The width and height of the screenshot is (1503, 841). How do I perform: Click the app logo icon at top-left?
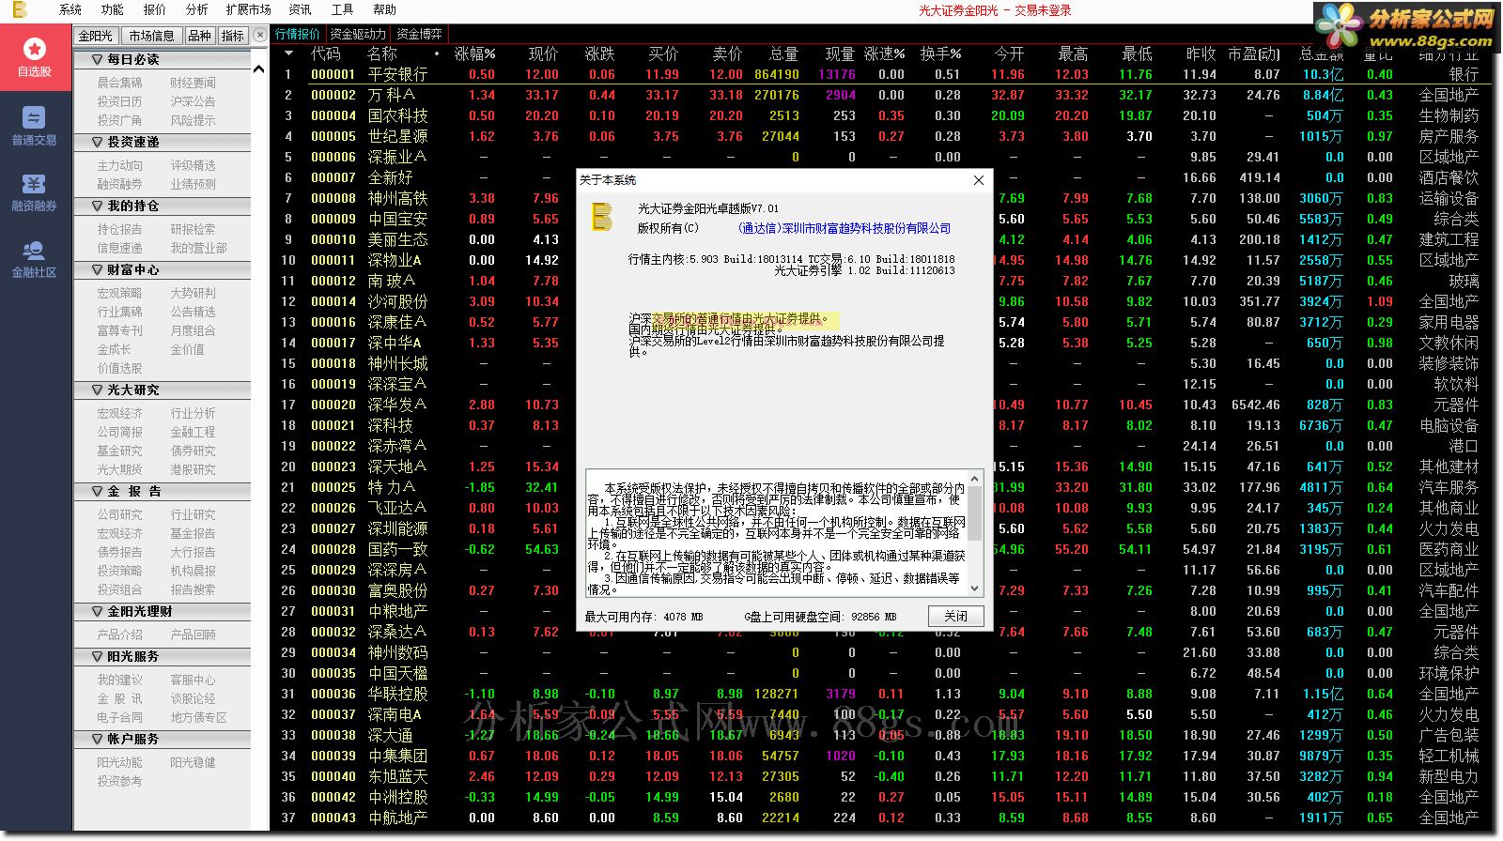tap(19, 10)
